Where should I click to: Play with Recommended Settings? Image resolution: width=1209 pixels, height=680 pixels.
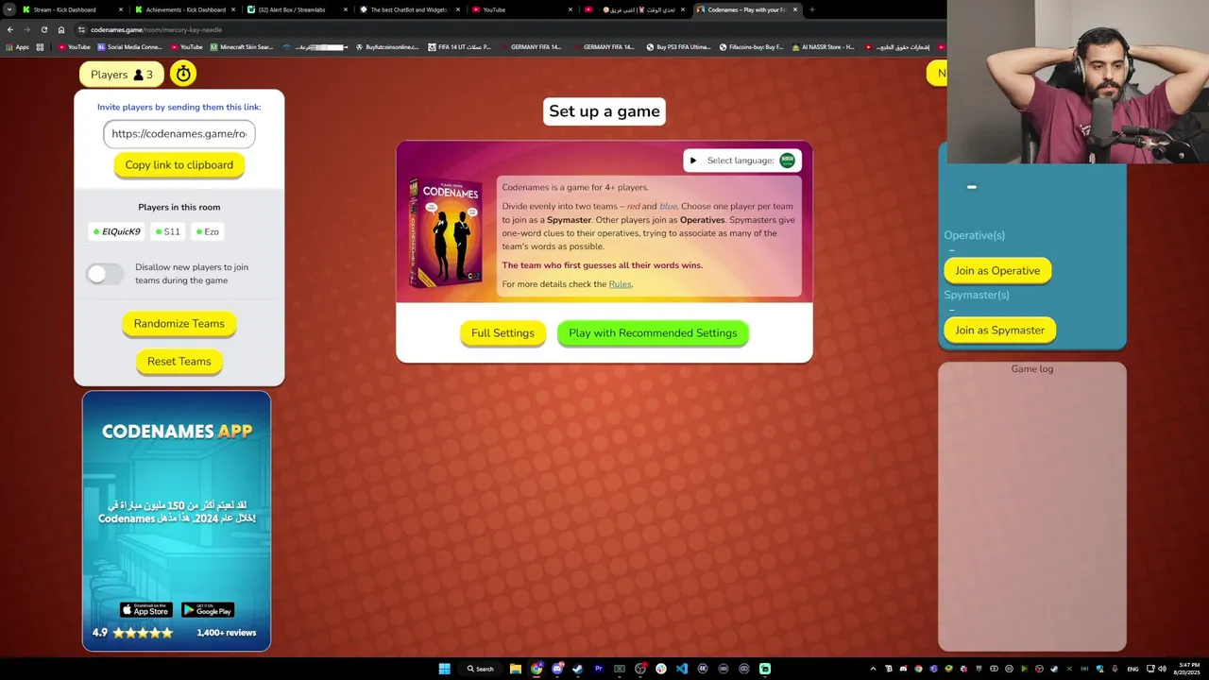(653, 333)
